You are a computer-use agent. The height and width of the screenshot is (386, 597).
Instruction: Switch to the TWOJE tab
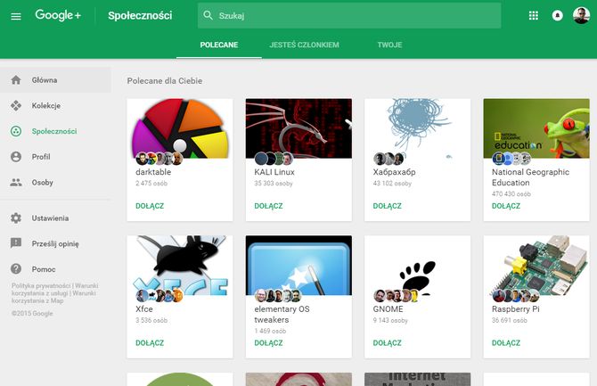389,45
